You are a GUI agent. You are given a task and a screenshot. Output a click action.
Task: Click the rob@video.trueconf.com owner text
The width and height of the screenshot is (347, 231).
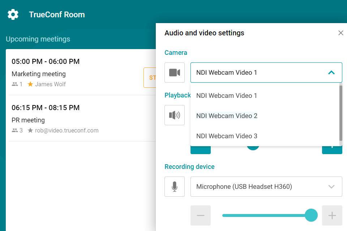67,130
